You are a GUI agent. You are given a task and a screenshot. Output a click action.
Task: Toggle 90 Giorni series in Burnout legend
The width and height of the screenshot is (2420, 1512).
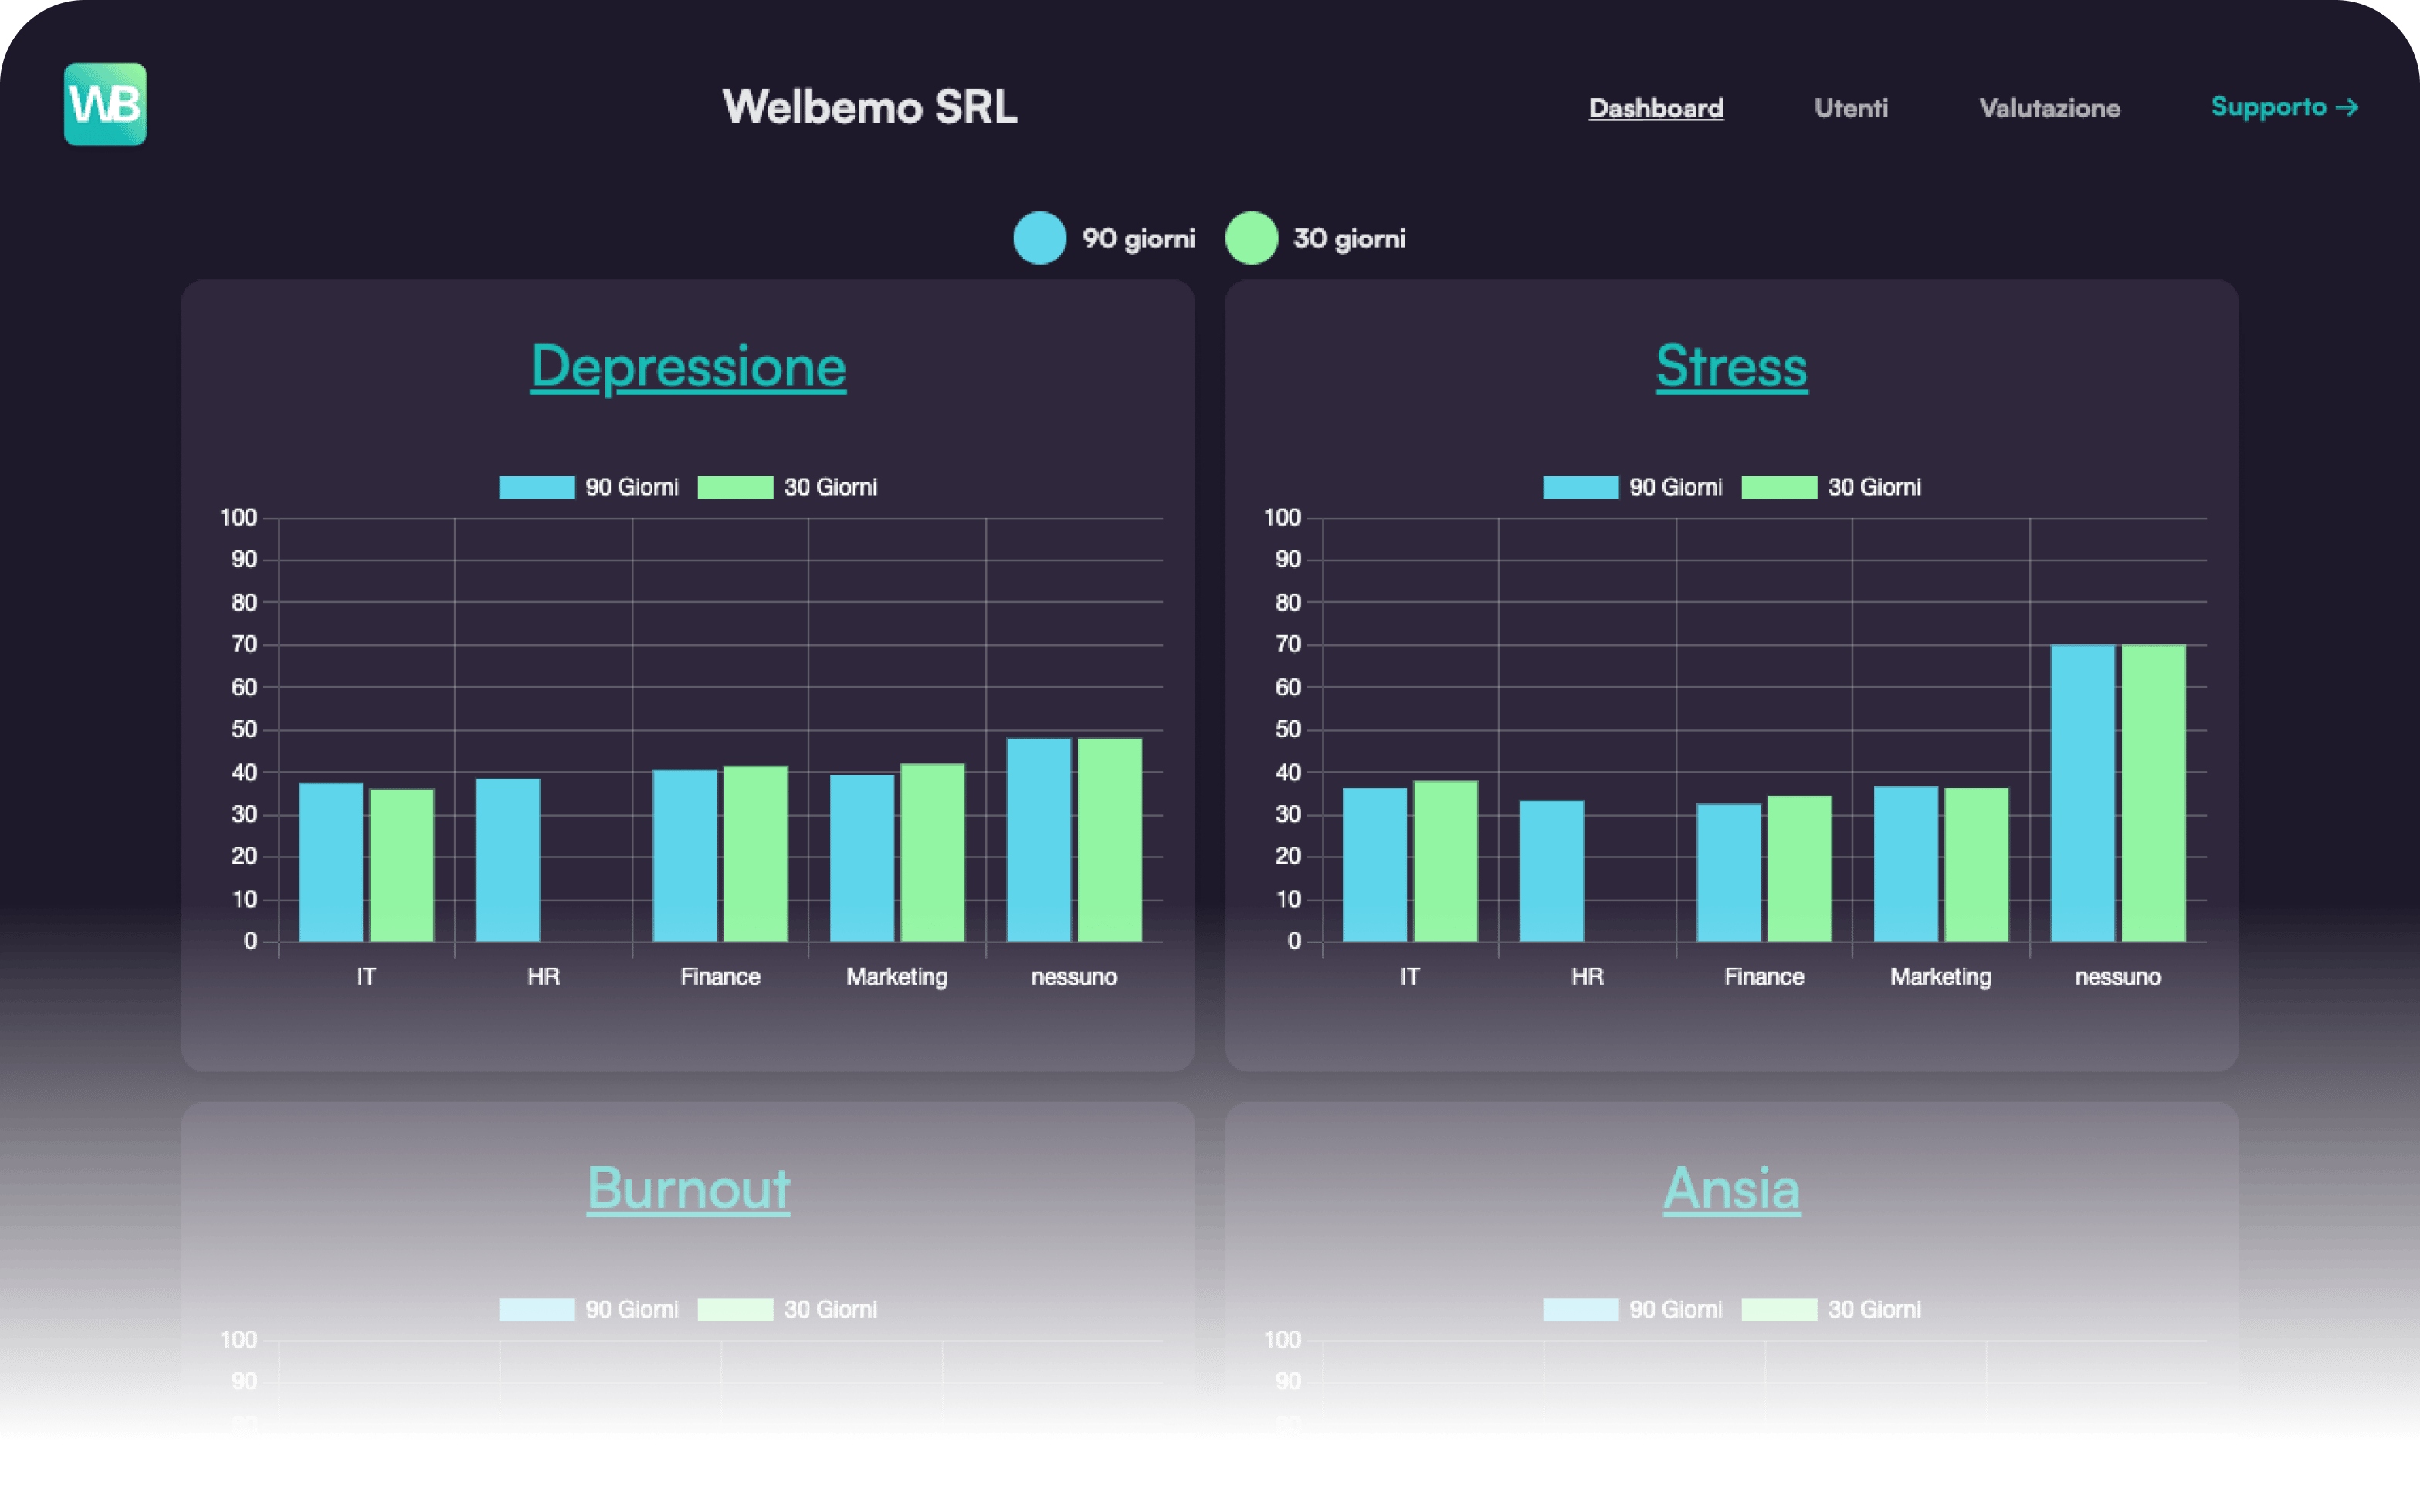point(588,1309)
